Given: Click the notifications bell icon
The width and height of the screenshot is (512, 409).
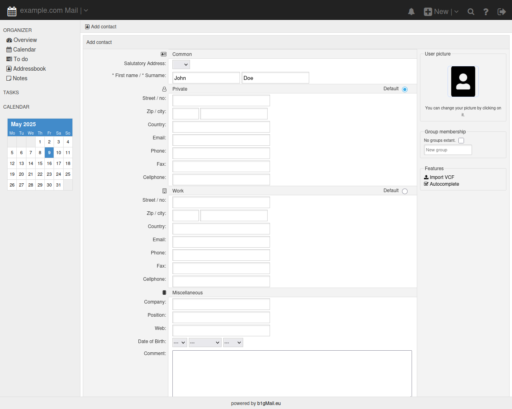Looking at the screenshot, I should [x=411, y=12].
